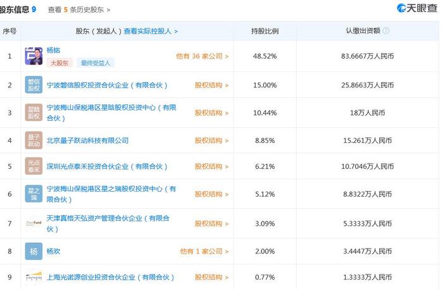Image resolution: width=443 pixels, height=289 pixels.
Task: Open 股权结构 for 深圳光点泰禾
Action: [x=211, y=166]
